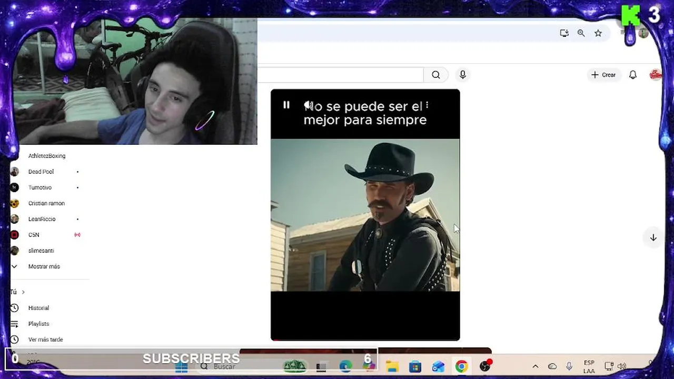Screen dimensions: 674x379
Task: Open the AthletezBoxing subscription
Action: click(46, 156)
